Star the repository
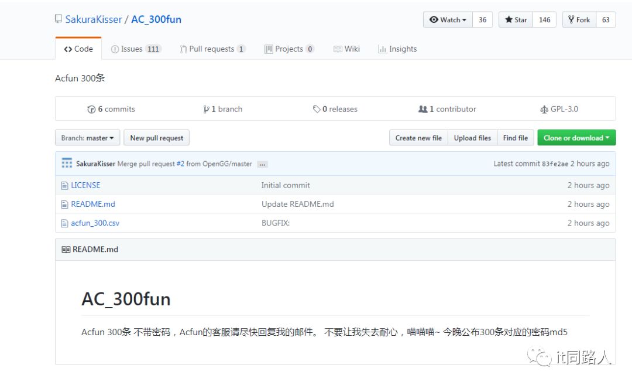The image size is (632, 385). click(x=516, y=20)
